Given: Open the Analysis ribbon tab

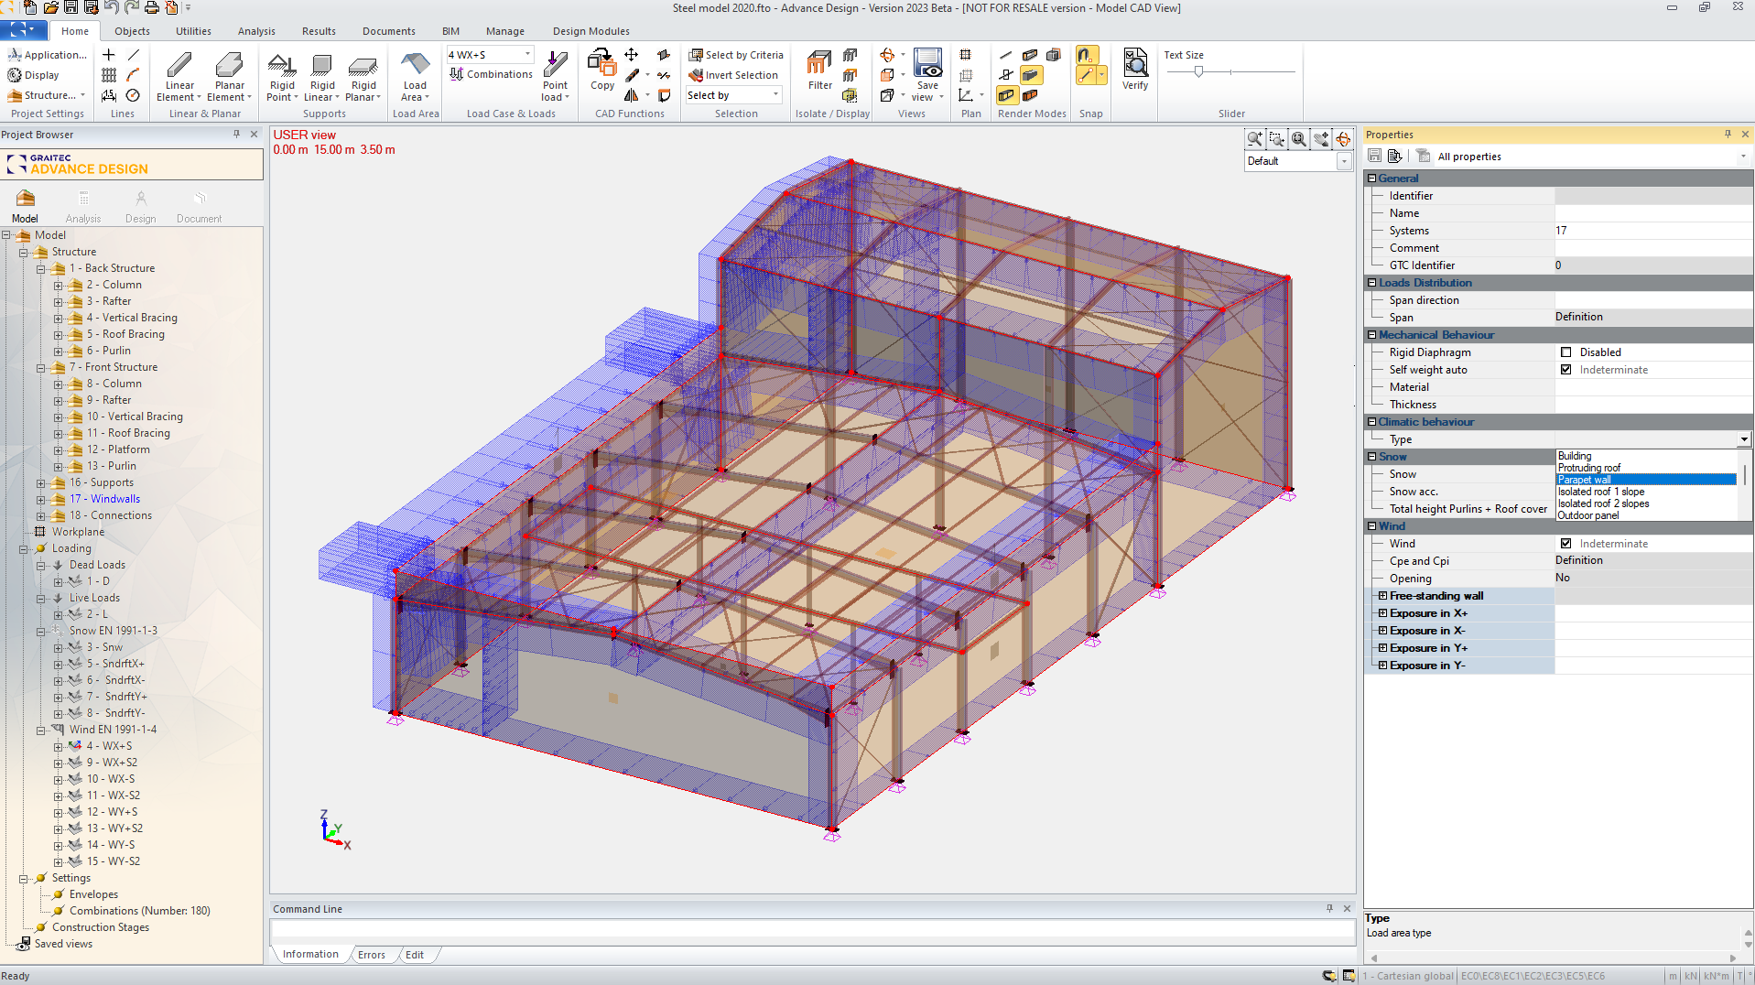Looking at the screenshot, I should [256, 31].
